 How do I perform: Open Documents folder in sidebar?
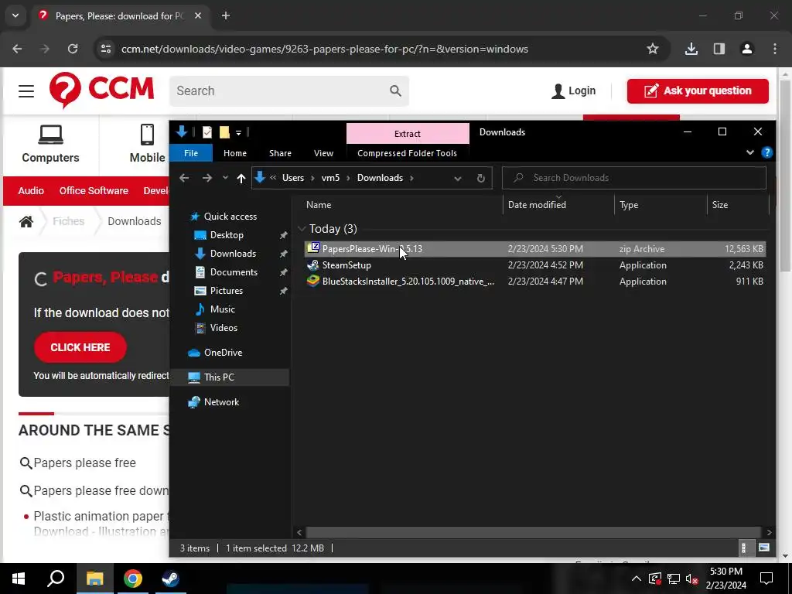pos(234,272)
